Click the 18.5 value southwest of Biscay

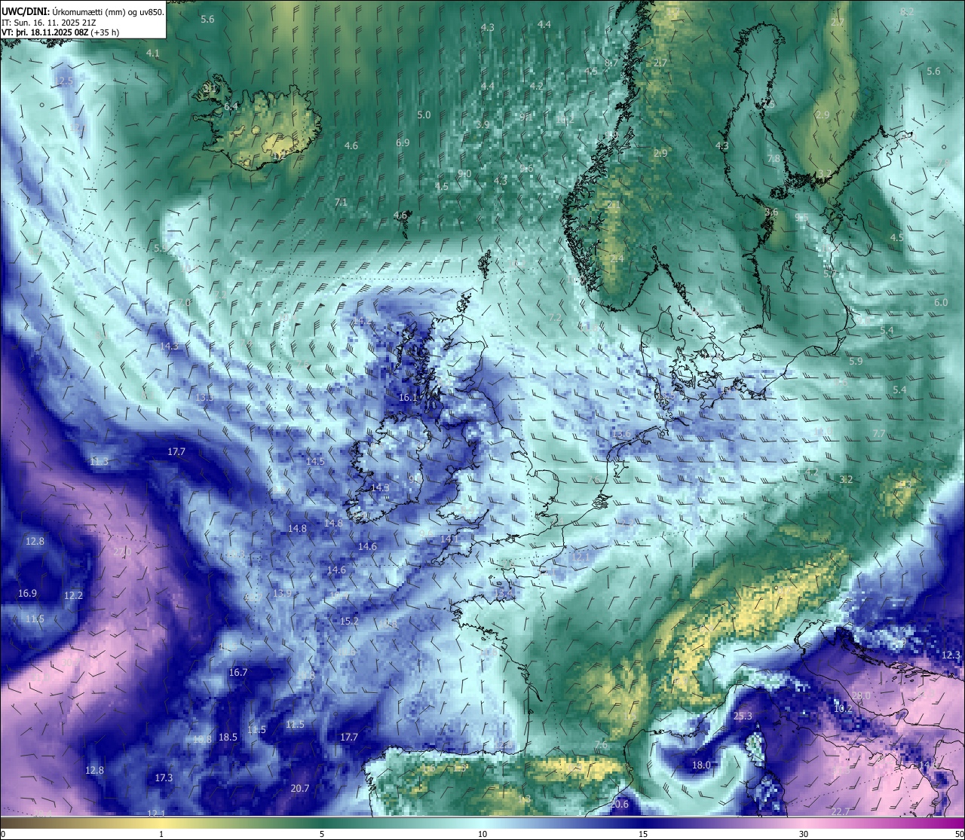[x=228, y=737]
